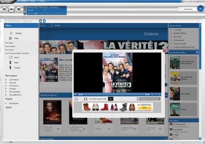
Task: Open Cette semaine in Menu cinéma
Action: pyautogui.click(x=179, y=40)
